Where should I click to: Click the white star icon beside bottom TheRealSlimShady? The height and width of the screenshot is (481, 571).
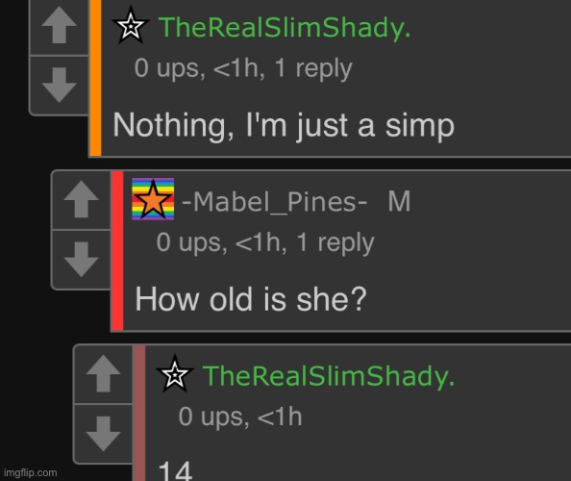coord(175,373)
